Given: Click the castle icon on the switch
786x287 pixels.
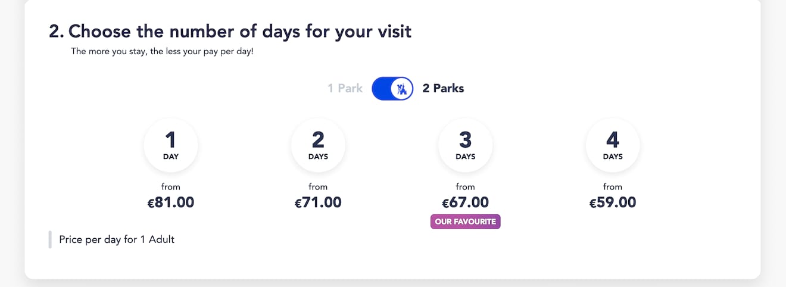Looking at the screenshot, I should click(x=402, y=89).
